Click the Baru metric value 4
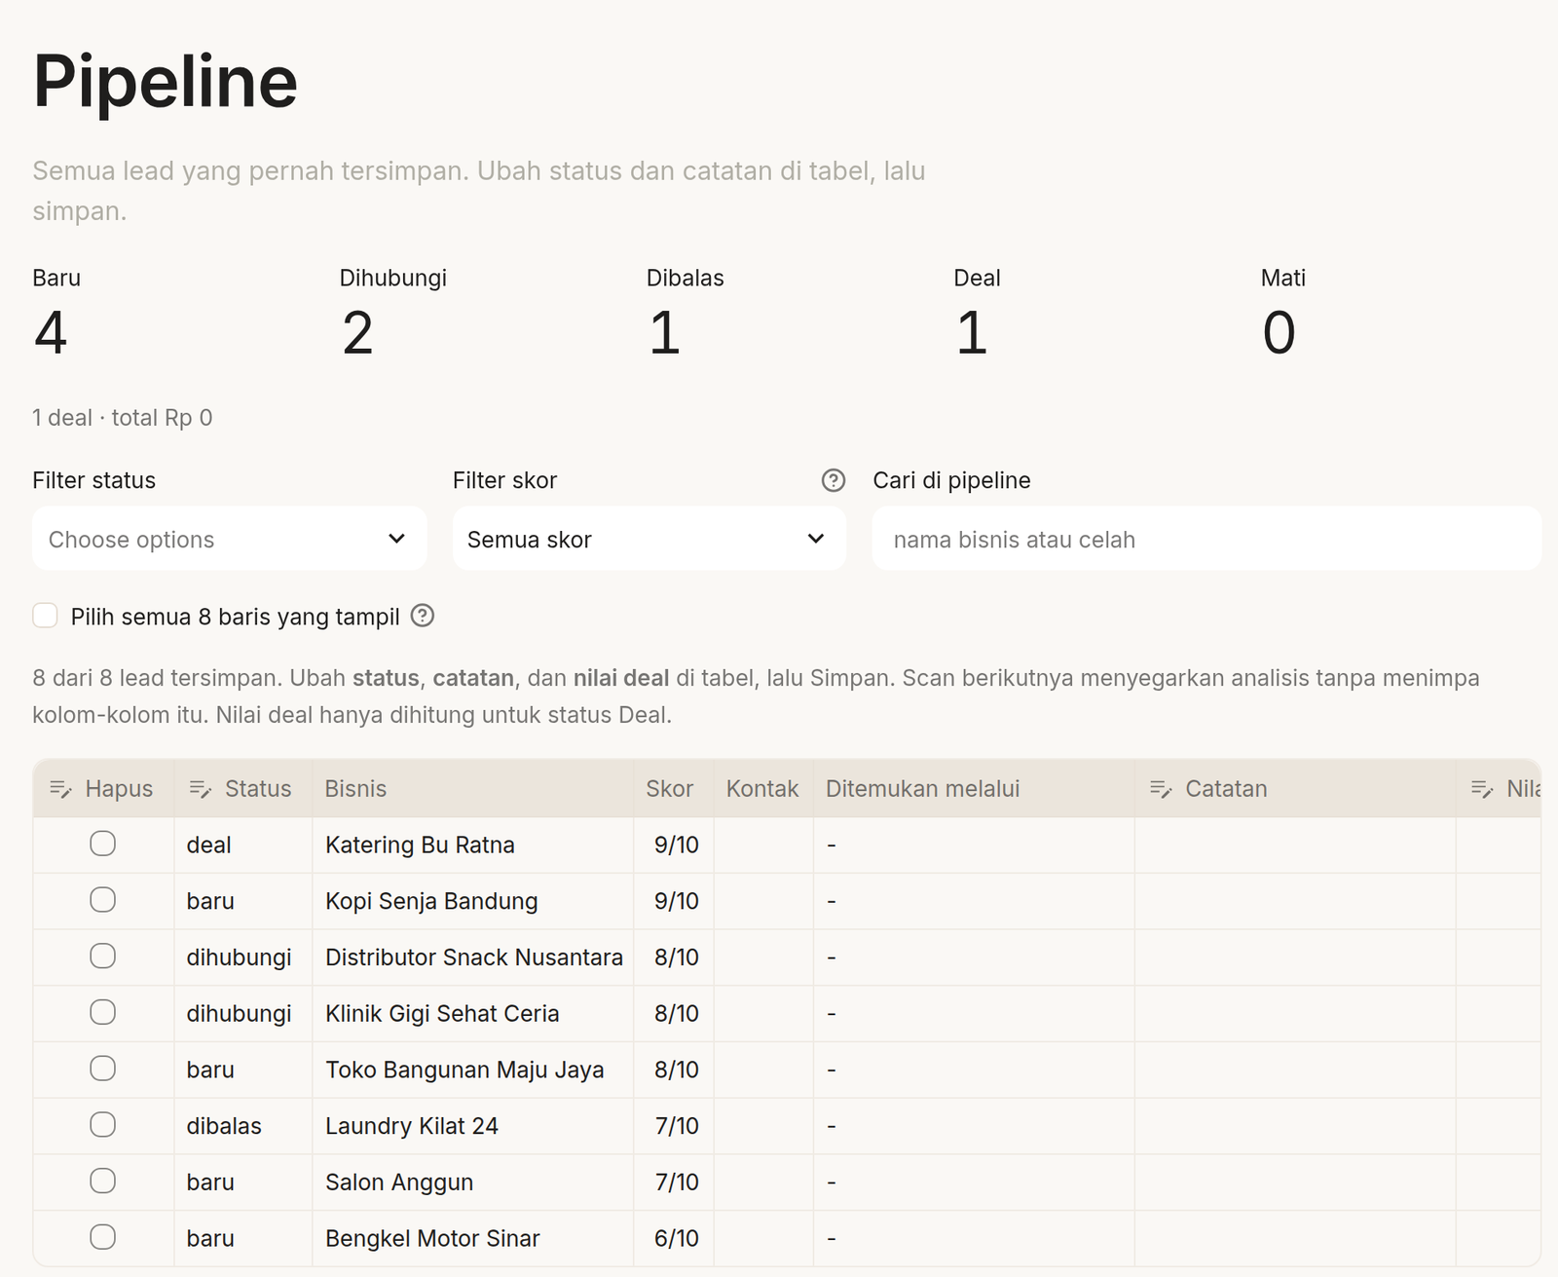The width and height of the screenshot is (1558, 1277). pos(51,332)
